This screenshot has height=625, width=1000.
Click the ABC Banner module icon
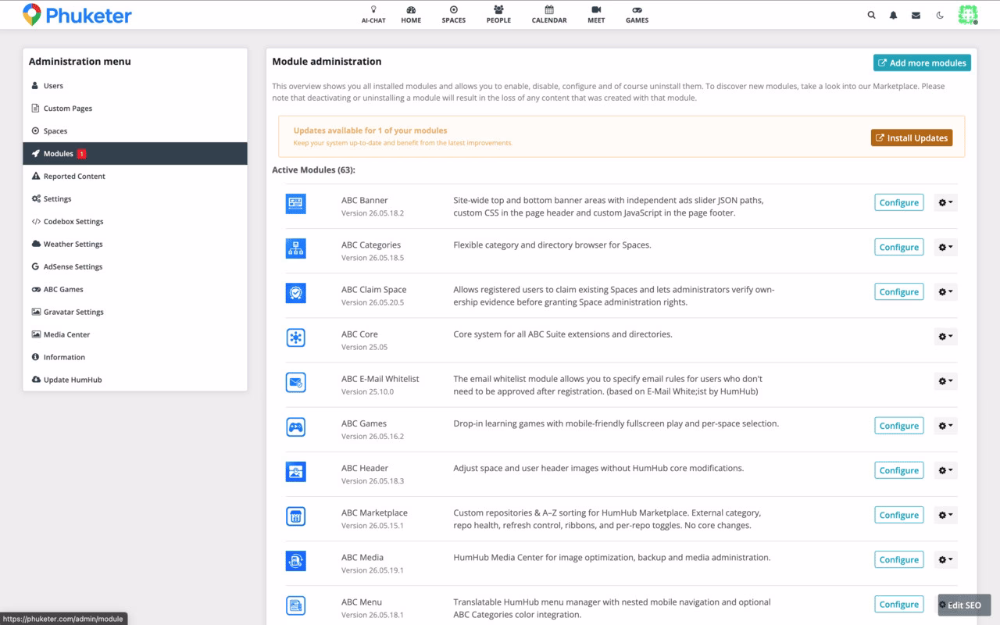tap(296, 204)
